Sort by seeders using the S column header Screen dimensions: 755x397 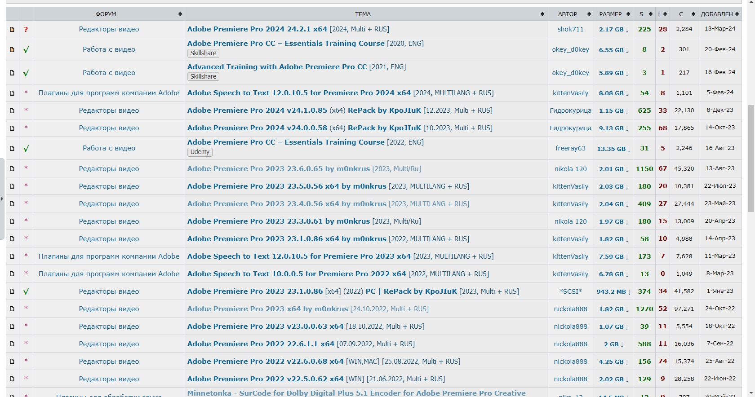[644, 14]
